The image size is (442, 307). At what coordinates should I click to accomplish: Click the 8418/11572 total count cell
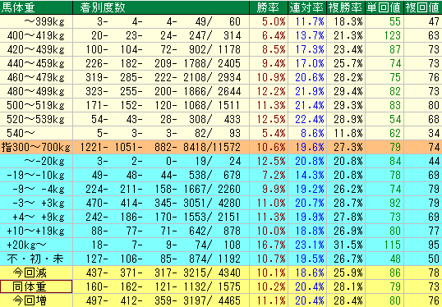212,147
